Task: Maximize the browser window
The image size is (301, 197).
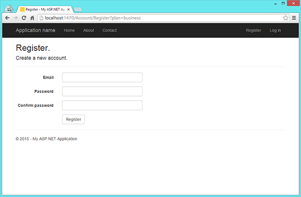Action: [283, 3]
